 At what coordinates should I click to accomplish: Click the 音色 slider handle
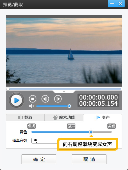point(91,132)
